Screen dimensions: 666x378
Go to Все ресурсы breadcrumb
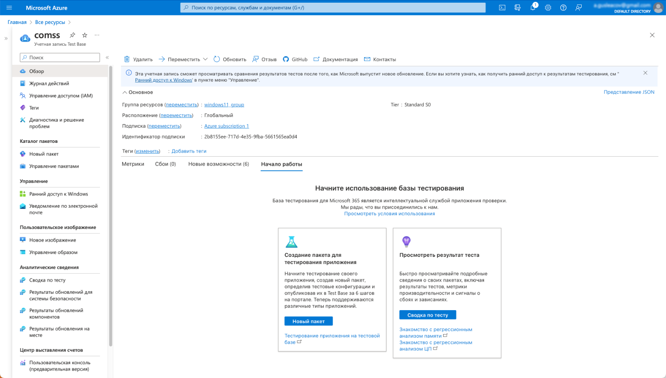click(x=50, y=22)
